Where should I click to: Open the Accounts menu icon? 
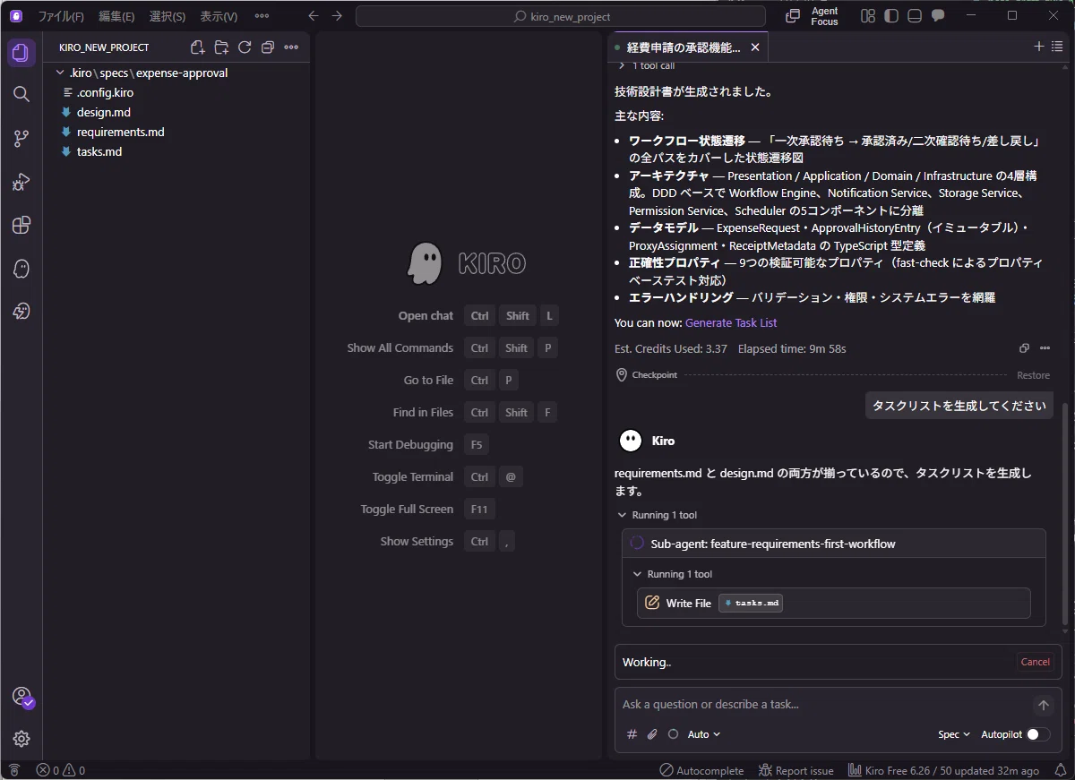tap(21, 696)
